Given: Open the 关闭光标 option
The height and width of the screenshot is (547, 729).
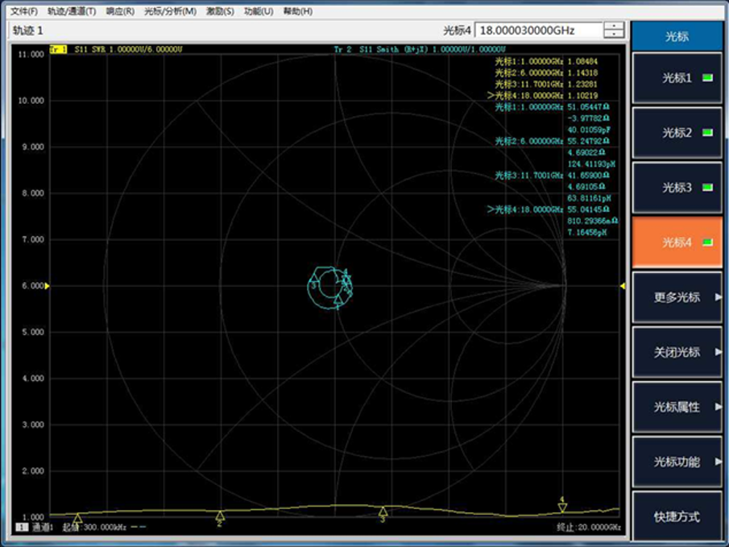Looking at the screenshot, I should click(677, 352).
